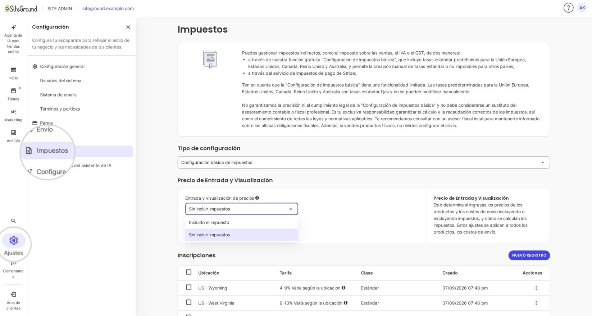
Task: Open the siteground.example.com link
Action: pos(108,9)
